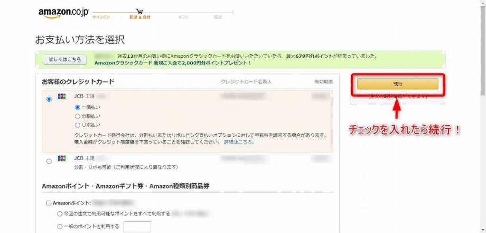Select use all available points option
The height and width of the screenshot is (233, 486).
60,214
